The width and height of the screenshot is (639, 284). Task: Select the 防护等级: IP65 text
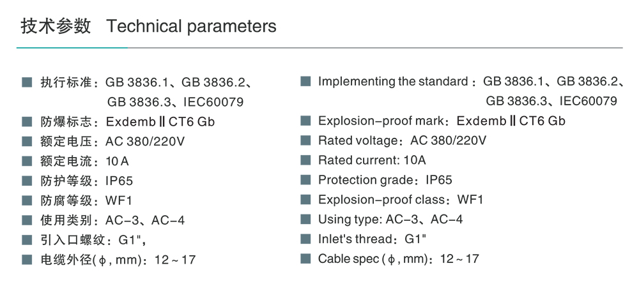[x=87, y=181]
